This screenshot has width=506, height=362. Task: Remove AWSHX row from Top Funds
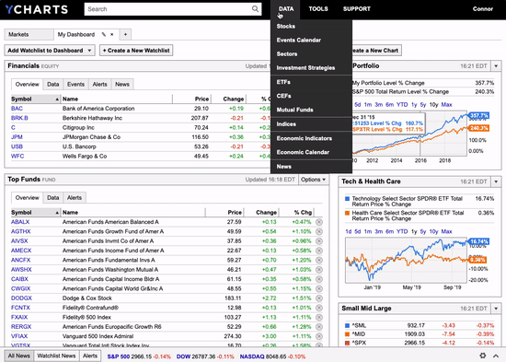click(319, 270)
